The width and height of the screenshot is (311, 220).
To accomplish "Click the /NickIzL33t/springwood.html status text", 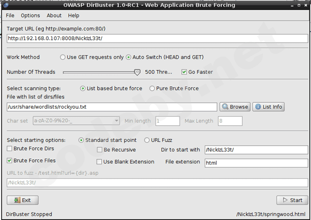I will [271, 214].
